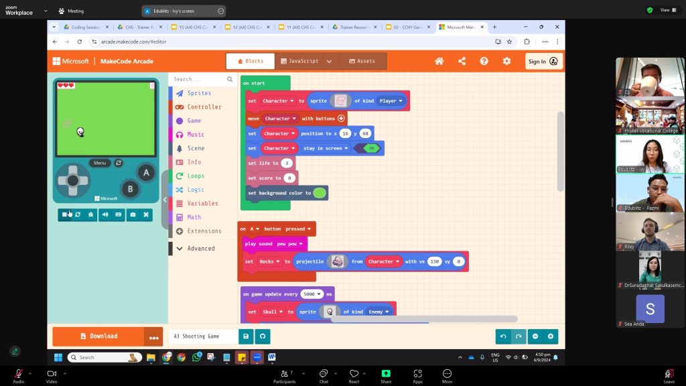
Task: Restart the simulator from the bottom toolbar
Action: (x=78, y=214)
